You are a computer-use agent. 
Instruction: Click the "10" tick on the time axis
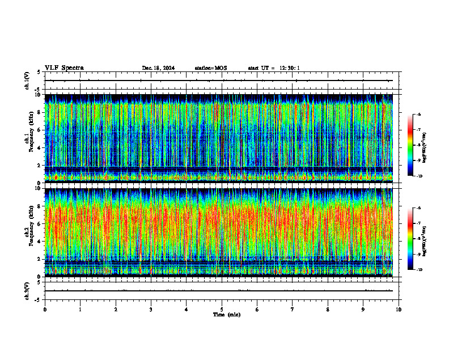point(399,310)
